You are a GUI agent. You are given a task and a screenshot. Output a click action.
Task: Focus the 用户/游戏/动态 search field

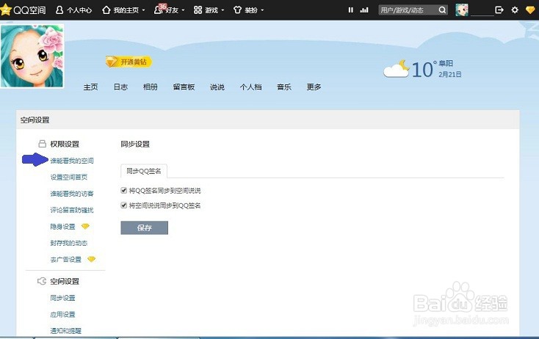click(408, 10)
